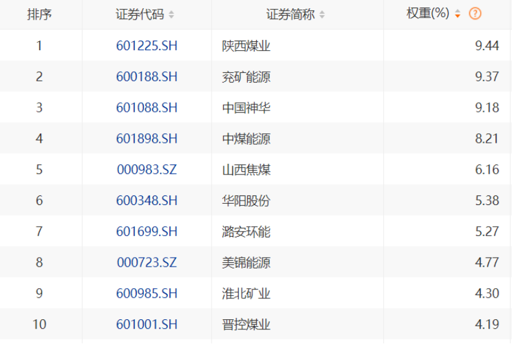Viewport: 512px width, 344px height.
Task: Open stock code 600348.SH
Action: point(146,201)
